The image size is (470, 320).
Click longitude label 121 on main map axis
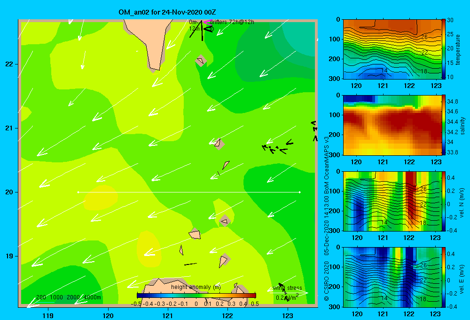click(x=168, y=315)
